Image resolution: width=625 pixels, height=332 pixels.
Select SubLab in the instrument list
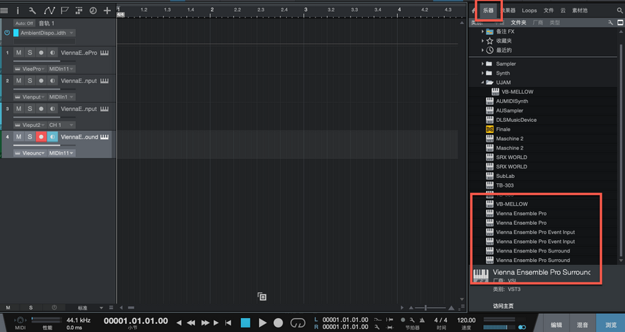click(x=505, y=176)
